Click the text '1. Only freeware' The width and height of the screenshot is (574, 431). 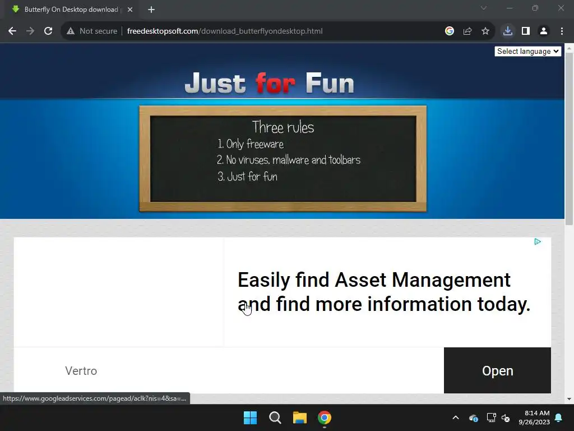[x=251, y=144]
